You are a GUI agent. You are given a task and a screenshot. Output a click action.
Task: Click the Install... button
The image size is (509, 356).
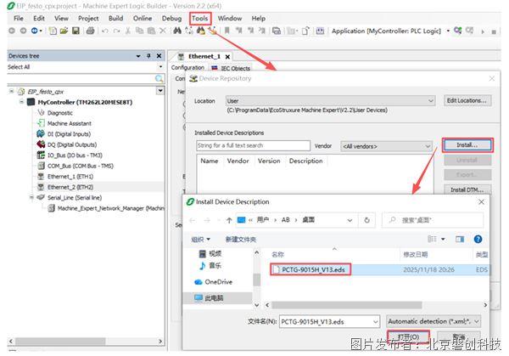coord(467,145)
